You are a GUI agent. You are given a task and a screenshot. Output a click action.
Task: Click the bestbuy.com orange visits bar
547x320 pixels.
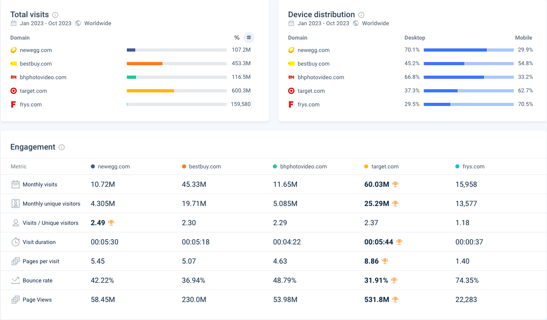pos(144,64)
